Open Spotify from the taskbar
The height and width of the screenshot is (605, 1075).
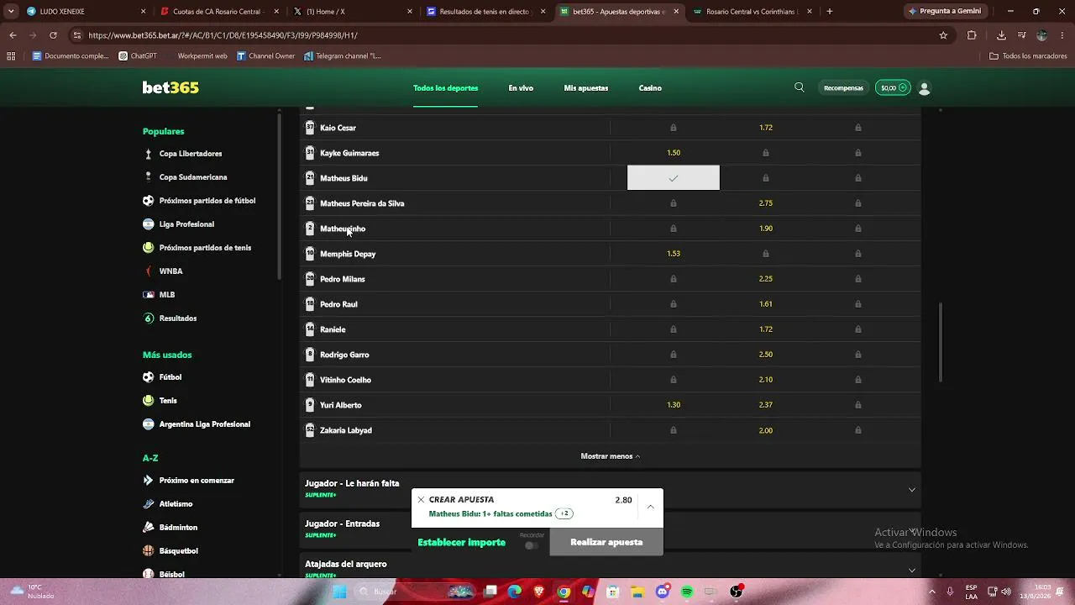click(x=687, y=592)
